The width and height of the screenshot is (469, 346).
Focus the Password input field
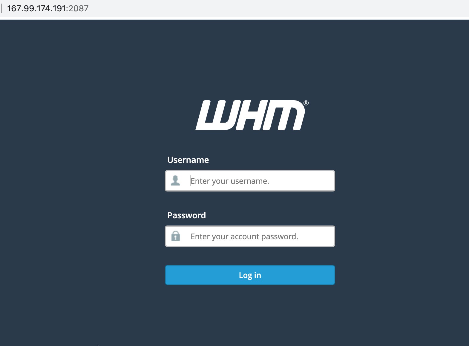250,236
